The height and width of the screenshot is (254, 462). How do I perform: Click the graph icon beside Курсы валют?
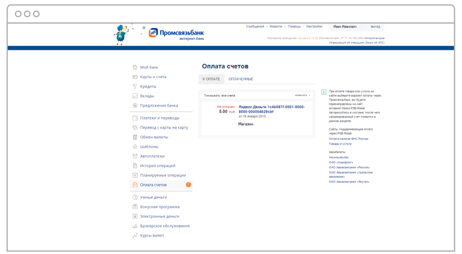click(x=135, y=236)
